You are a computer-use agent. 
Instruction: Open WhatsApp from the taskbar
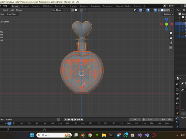click(x=126, y=135)
